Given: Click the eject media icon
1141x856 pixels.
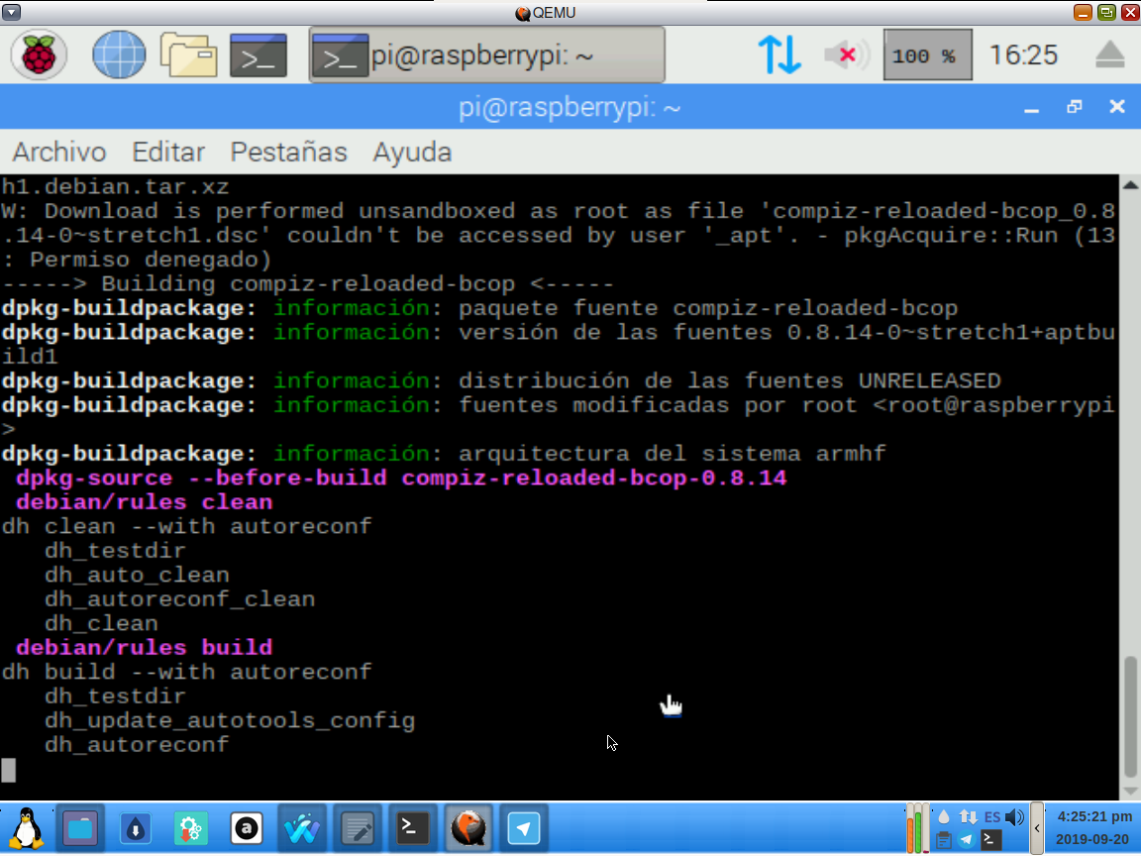Looking at the screenshot, I should [1109, 54].
